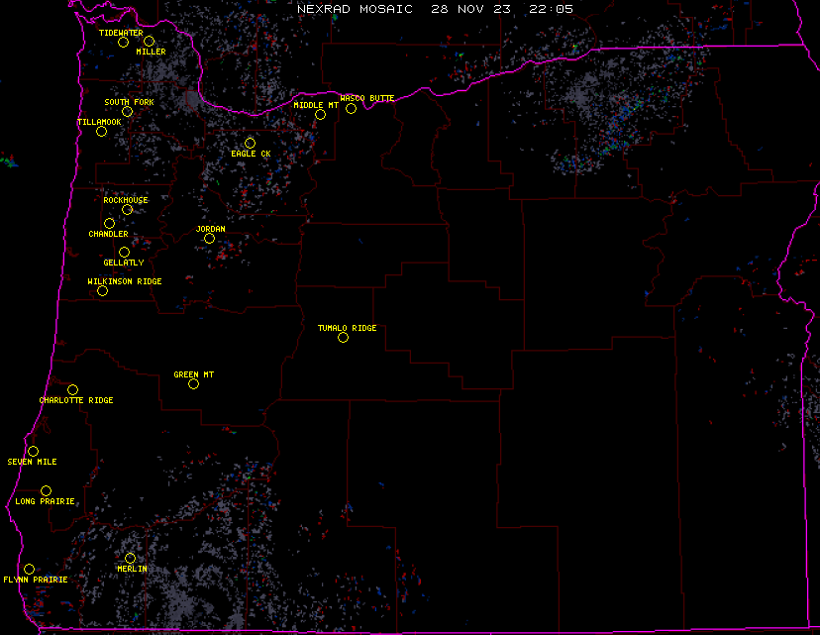
Task: Click the Tumalo Ridge station circle
Action: tap(344, 337)
